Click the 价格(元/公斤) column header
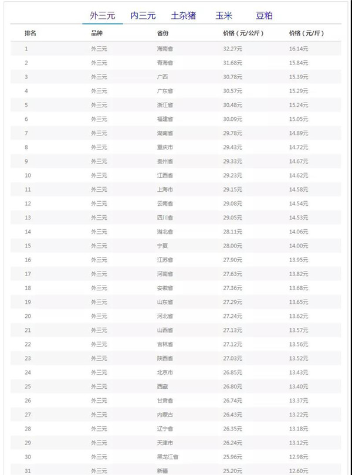The width and height of the screenshot is (352, 475). pos(243,33)
